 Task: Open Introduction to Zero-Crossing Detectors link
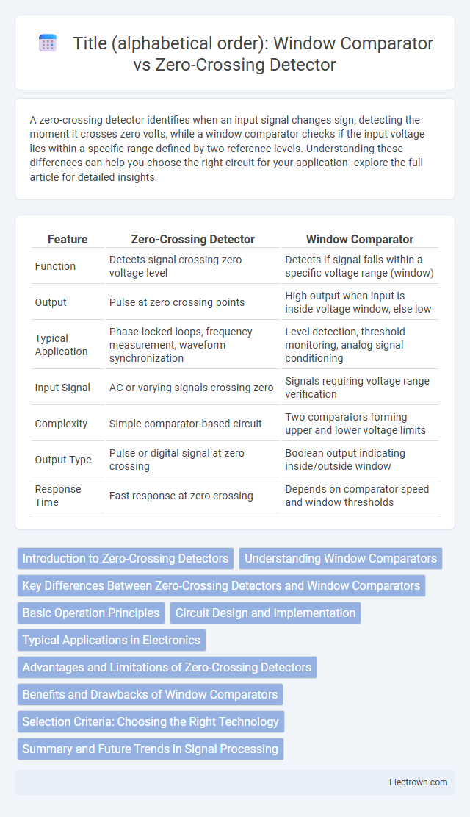126,559
